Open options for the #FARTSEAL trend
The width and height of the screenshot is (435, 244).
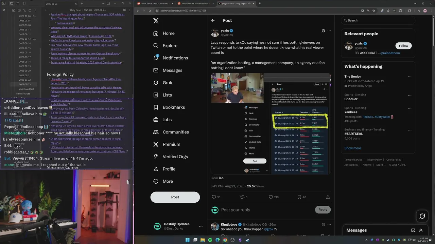[410, 130]
